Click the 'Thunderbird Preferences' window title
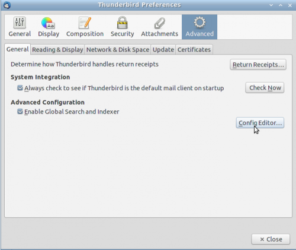 tap(139, 5)
